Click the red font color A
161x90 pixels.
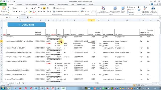[33, 11]
